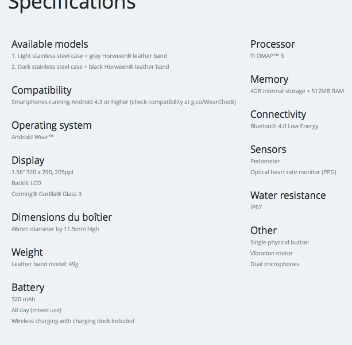Viewport: 352px width, 345px height.
Task: Click the Weight heading
Action: coord(27,252)
